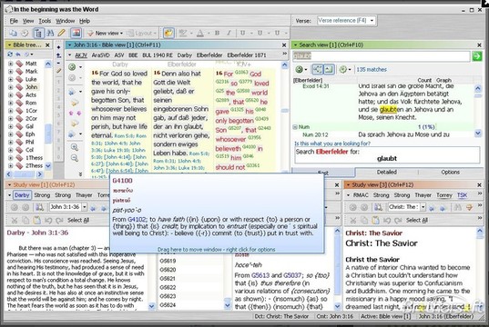The image size is (489, 327).
Task: Click the 'Is this what you are looking for?' link
Action: tap(332, 144)
